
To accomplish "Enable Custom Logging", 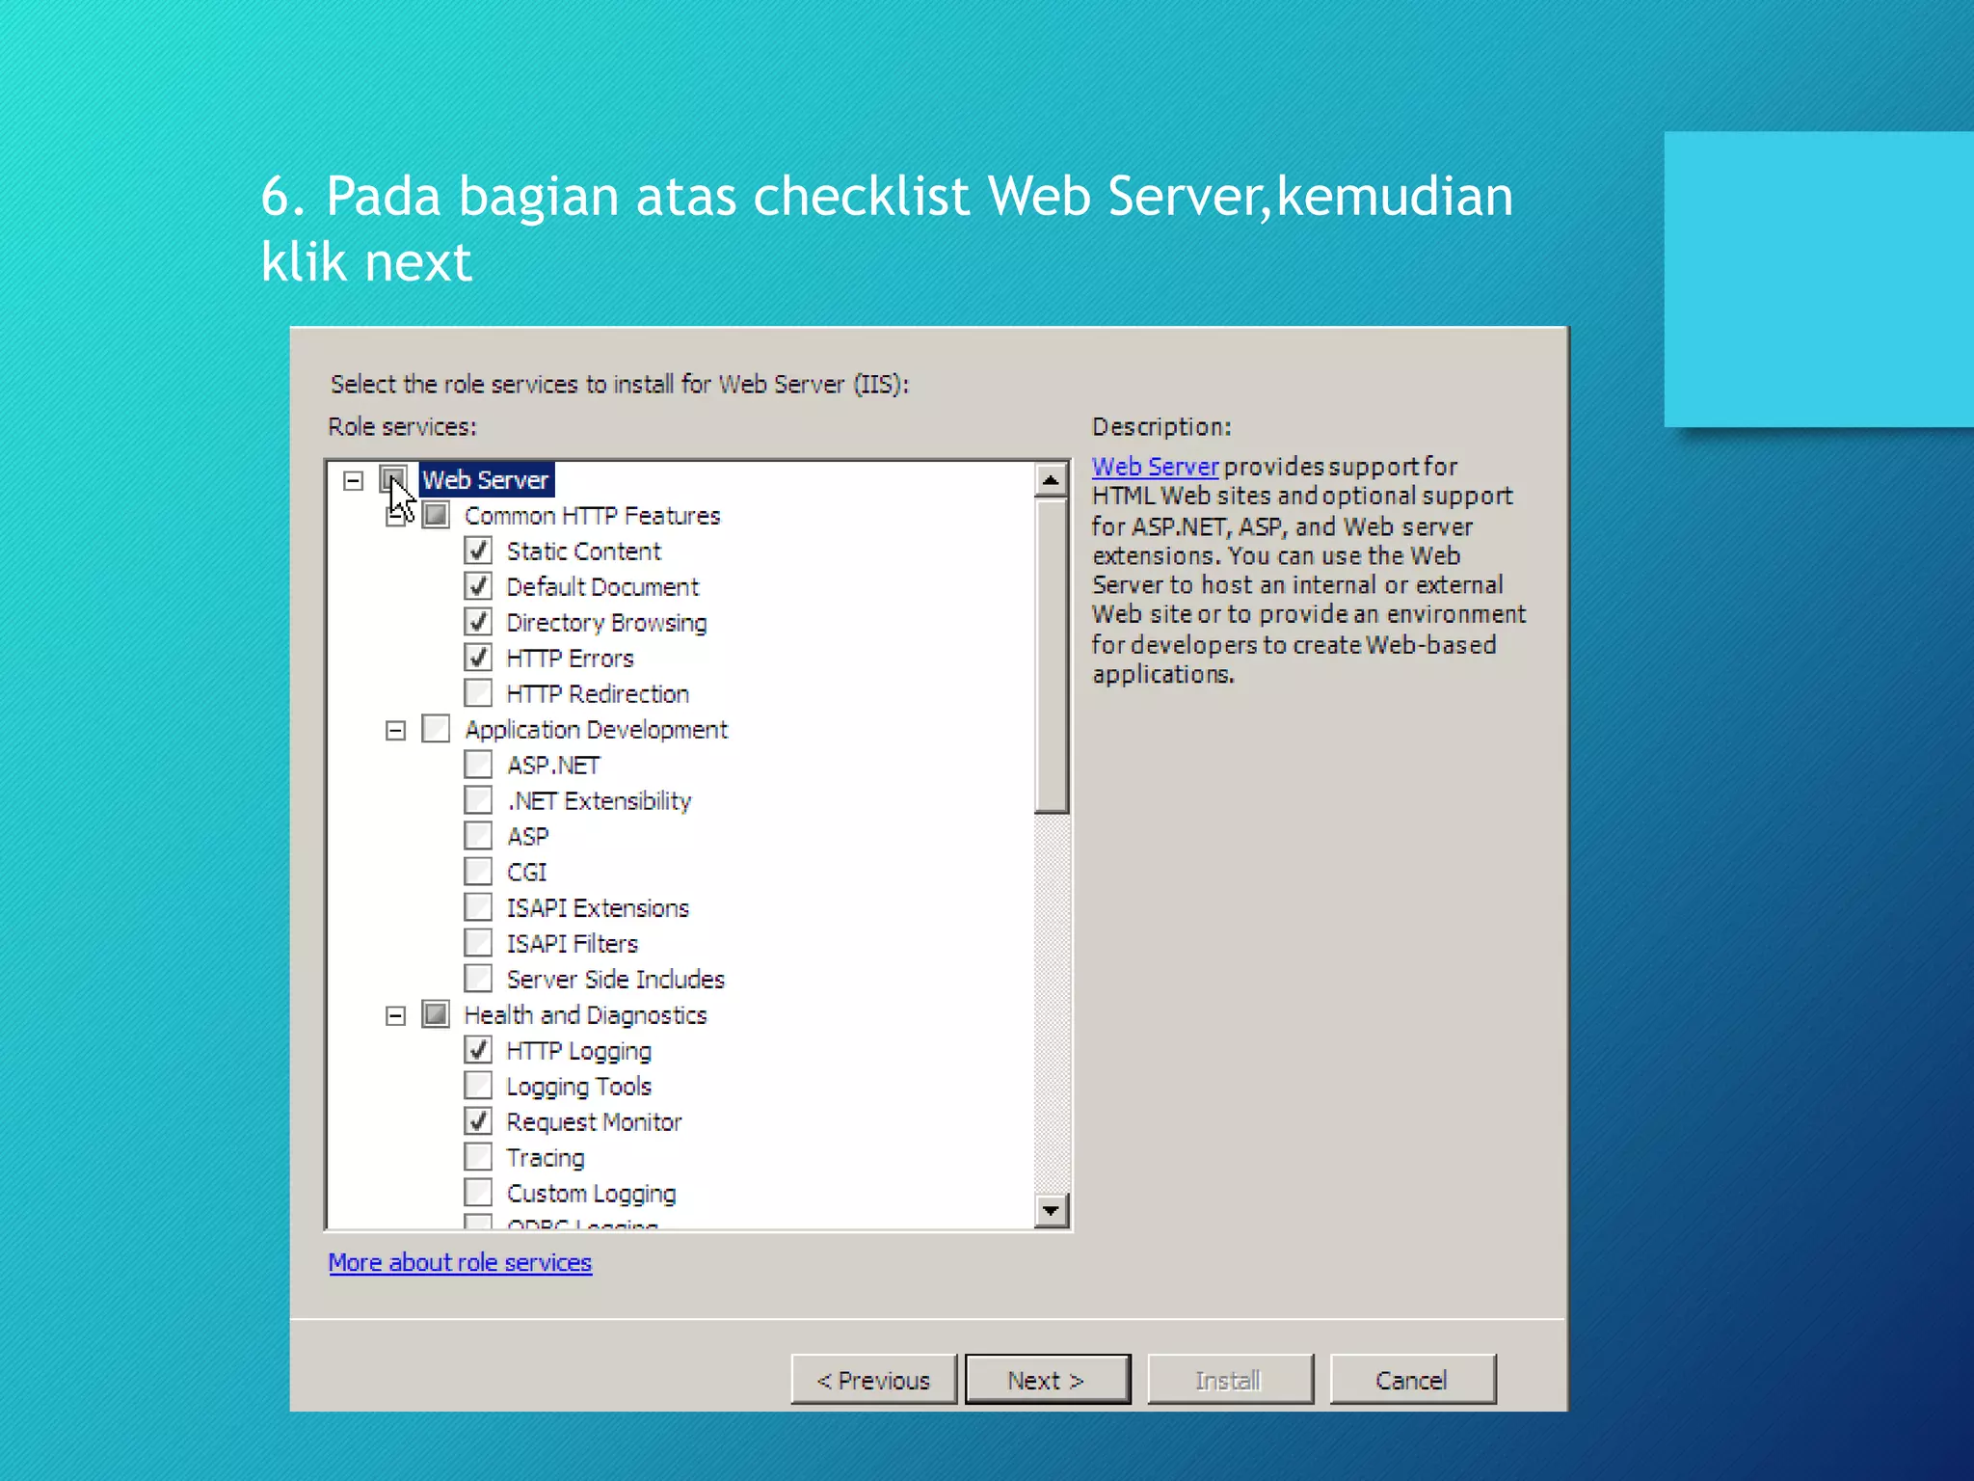I will pos(478,1193).
